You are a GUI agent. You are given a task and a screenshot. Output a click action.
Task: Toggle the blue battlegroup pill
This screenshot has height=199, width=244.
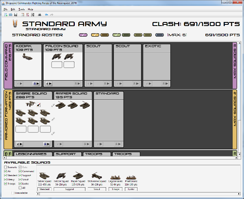click(159, 35)
